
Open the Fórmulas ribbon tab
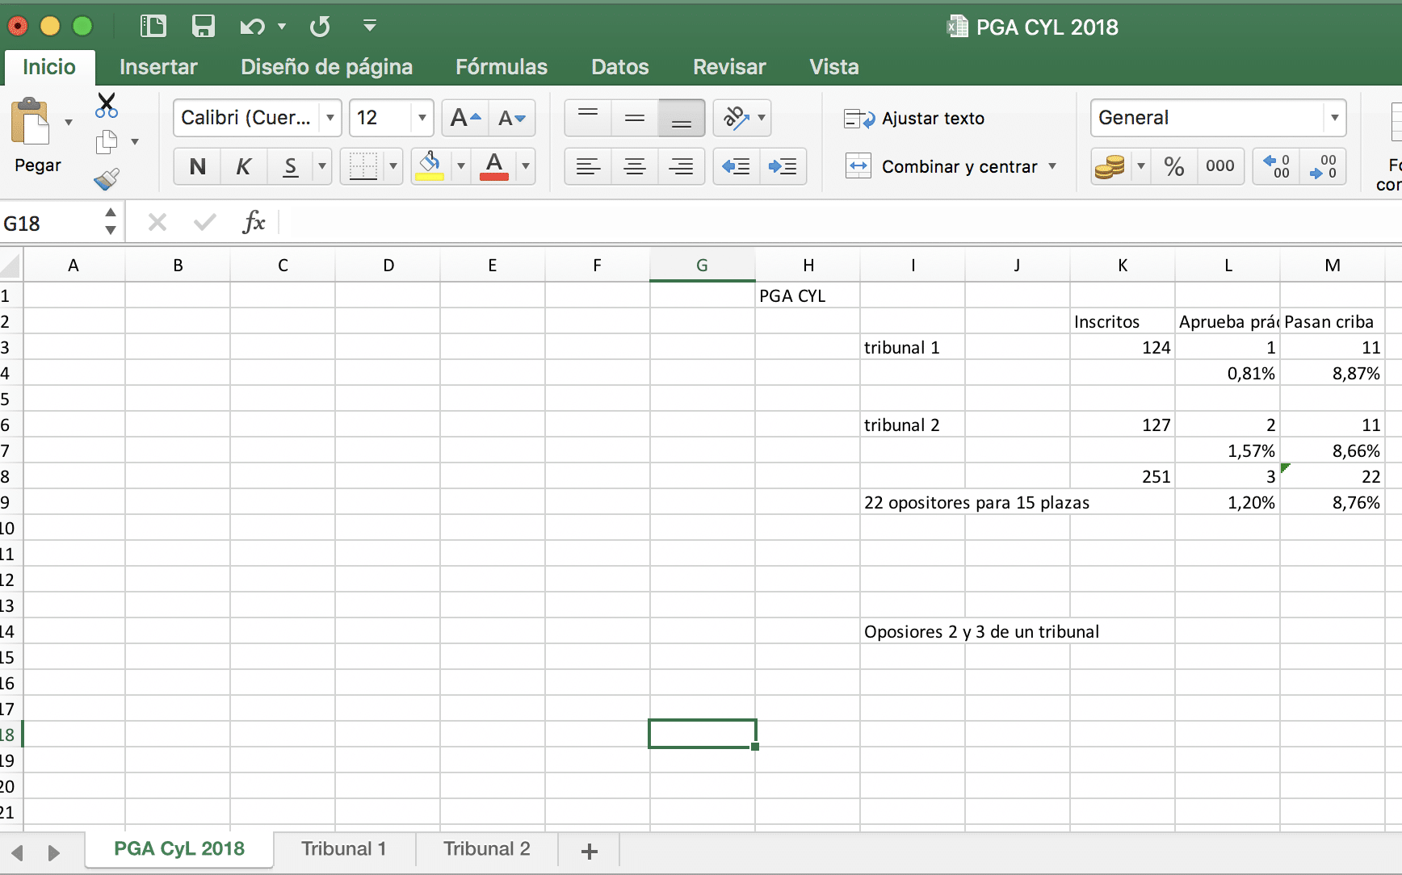(502, 67)
